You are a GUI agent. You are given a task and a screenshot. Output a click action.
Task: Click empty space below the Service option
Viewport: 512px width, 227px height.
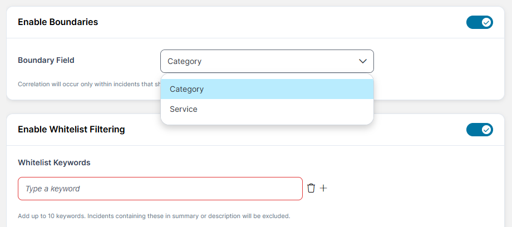(x=267, y=121)
